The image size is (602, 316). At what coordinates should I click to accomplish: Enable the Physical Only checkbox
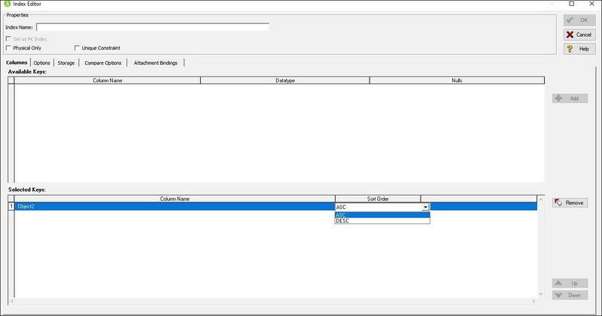click(8, 47)
